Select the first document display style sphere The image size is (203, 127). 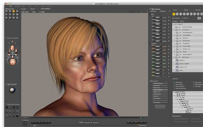point(7,107)
